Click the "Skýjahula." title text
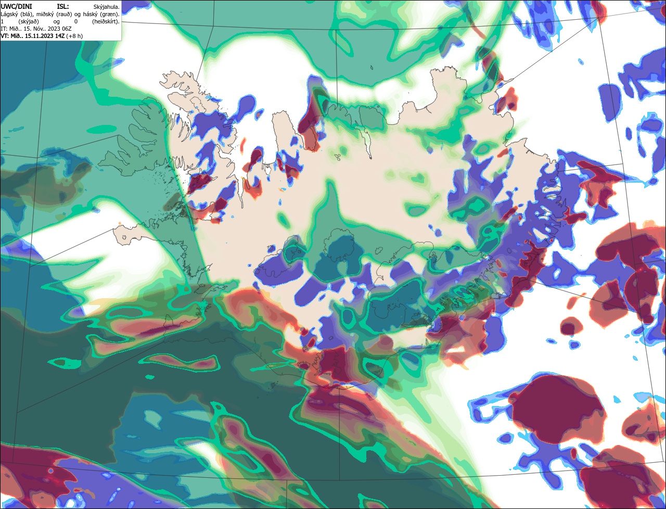 (x=107, y=7)
